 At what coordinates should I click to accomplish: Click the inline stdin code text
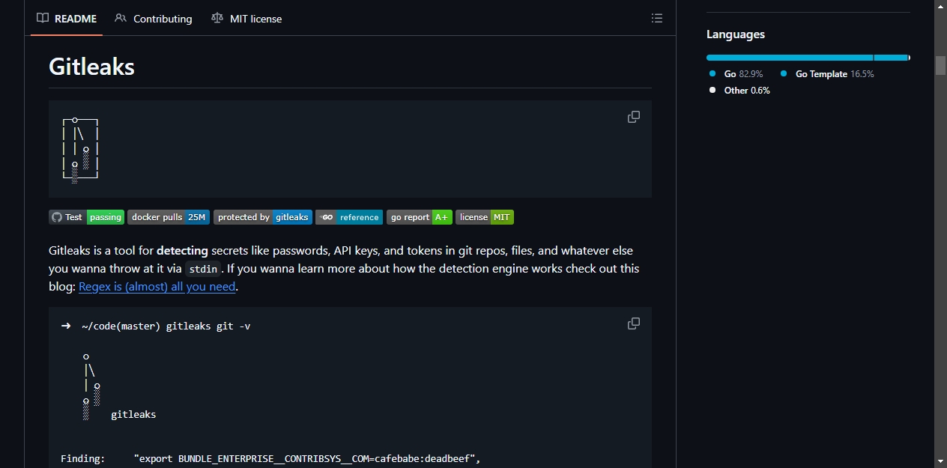click(203, 269)
